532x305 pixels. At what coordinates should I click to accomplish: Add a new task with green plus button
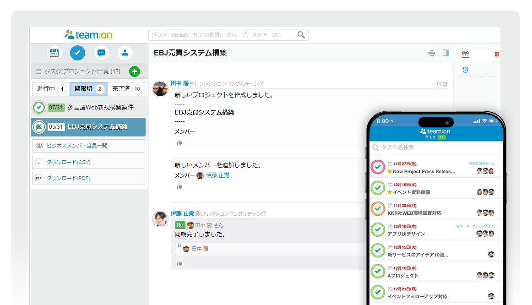(134, 71)
